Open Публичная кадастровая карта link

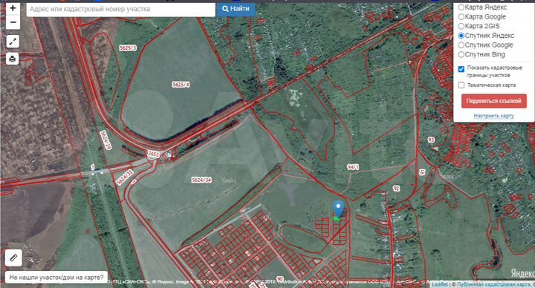click(x=494, y=284)
